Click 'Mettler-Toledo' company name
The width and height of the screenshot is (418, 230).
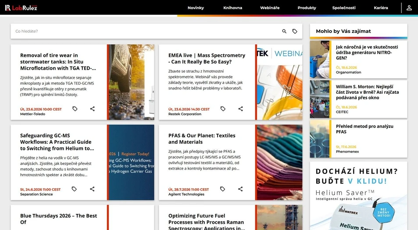click(32, 114)
